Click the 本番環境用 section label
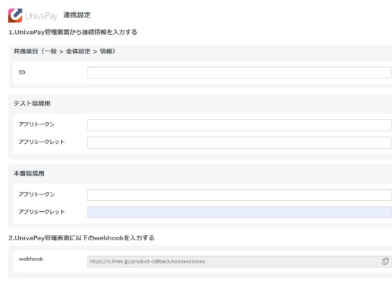 point(28,174)
